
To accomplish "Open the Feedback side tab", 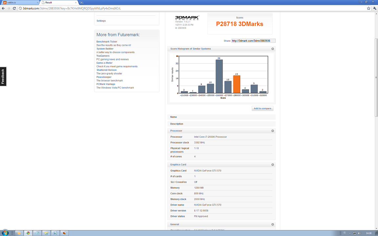I will coord(3,76).
